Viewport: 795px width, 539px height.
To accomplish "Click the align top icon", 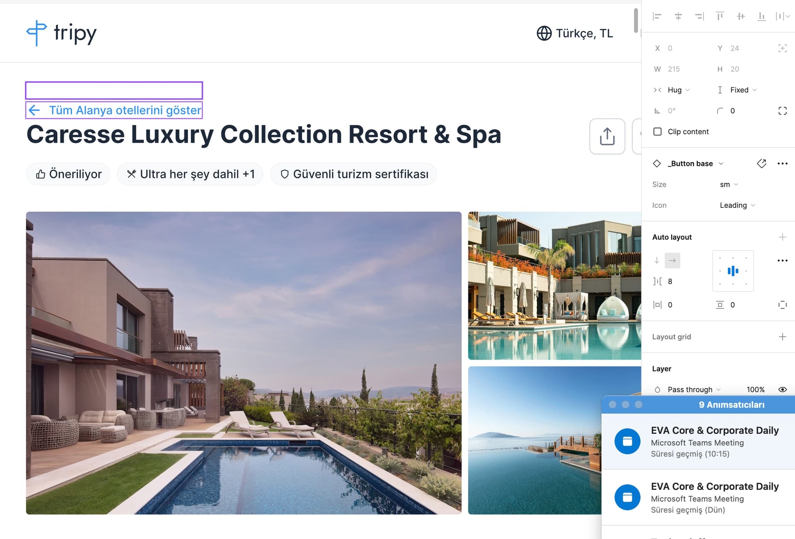I will click(x=720, y=16).
